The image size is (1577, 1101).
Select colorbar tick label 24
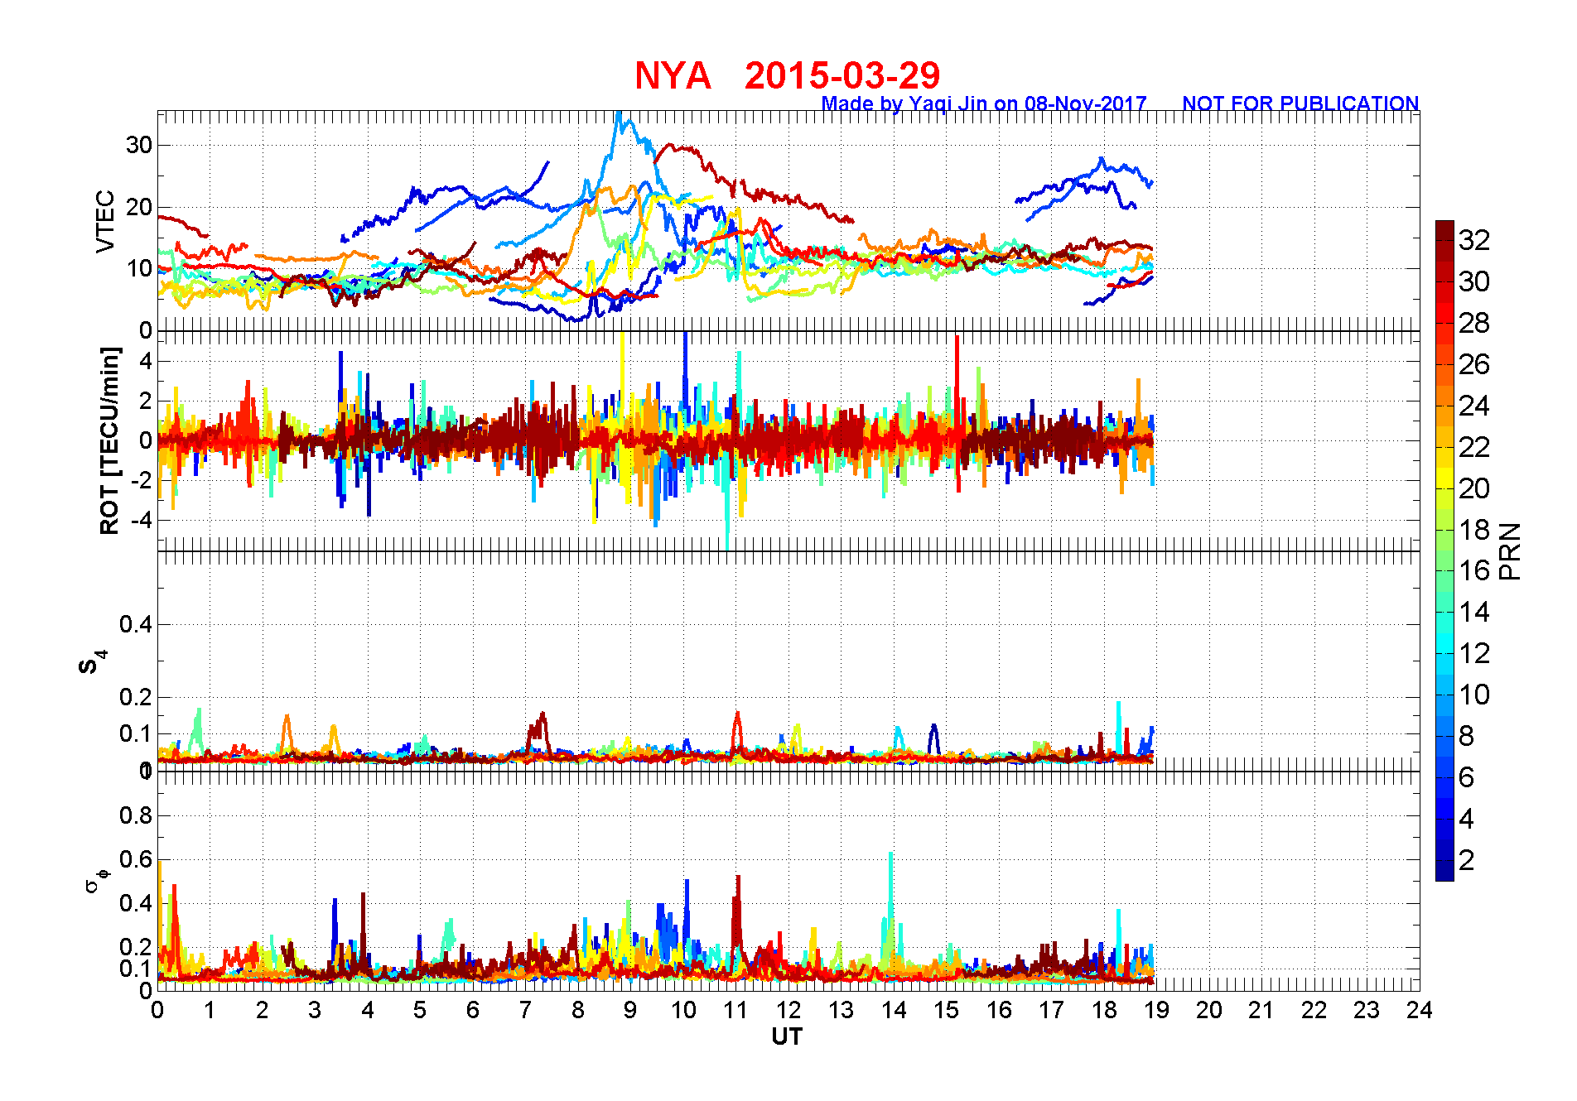click(1474, 406)
